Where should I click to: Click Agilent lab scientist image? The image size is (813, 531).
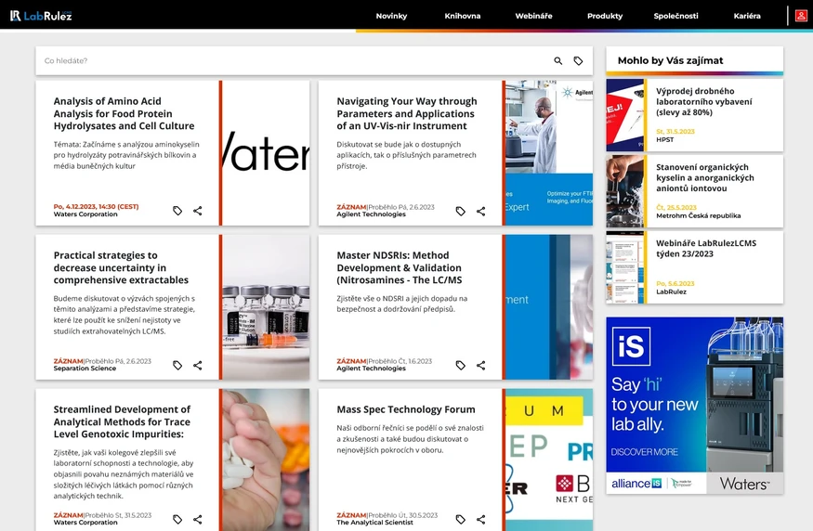(x=549, y=153)
